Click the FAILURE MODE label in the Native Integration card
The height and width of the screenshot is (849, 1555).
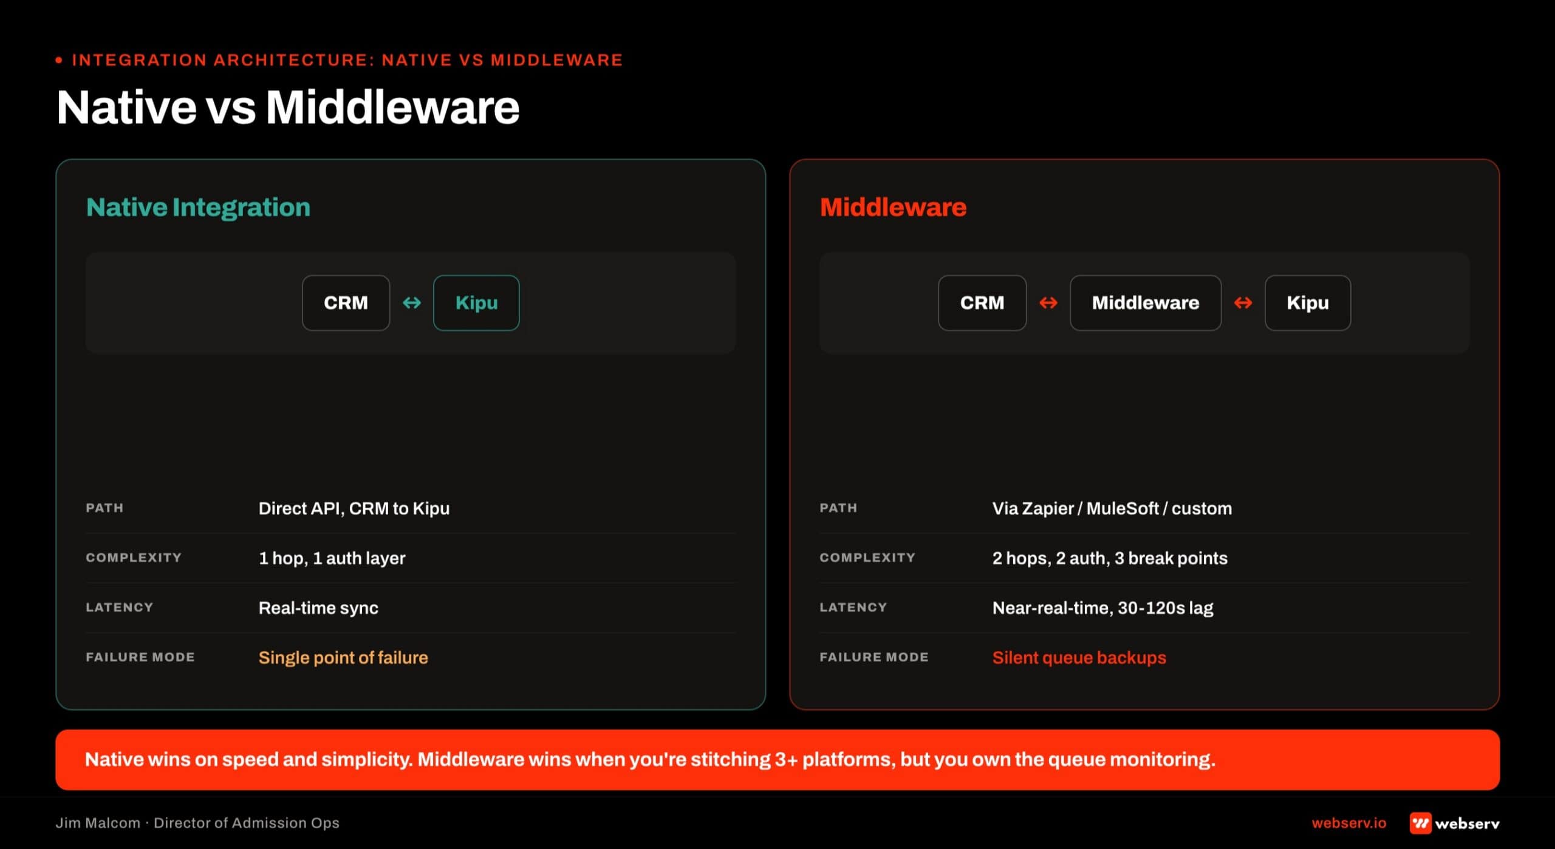140,657
